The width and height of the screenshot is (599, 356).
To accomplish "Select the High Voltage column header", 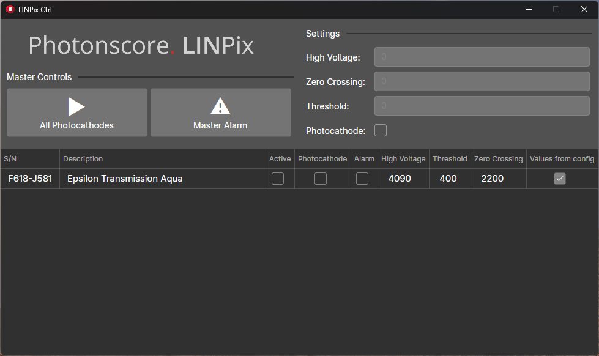I will coord(403,159).
